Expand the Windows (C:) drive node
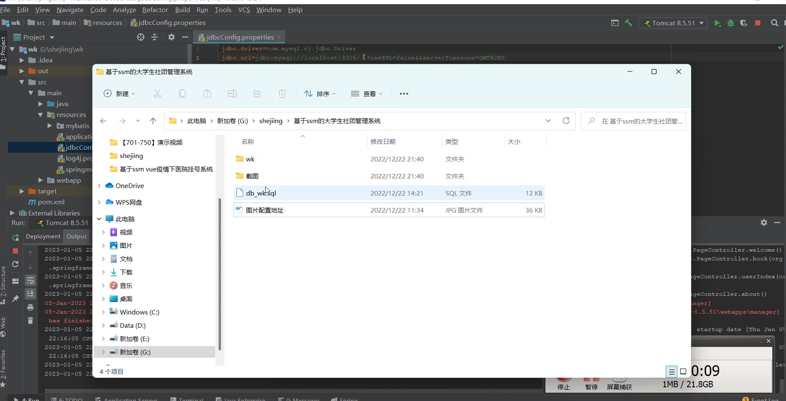The image size is (786, 401). pyautogui.click(x=103, y=312)
